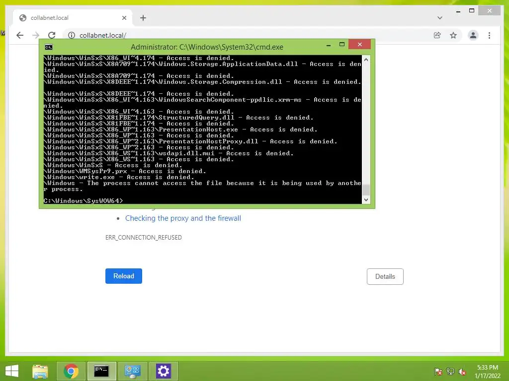Maximize the Chrome window
The width and height of the screenshot is (509, 381).
click(472, 11)
